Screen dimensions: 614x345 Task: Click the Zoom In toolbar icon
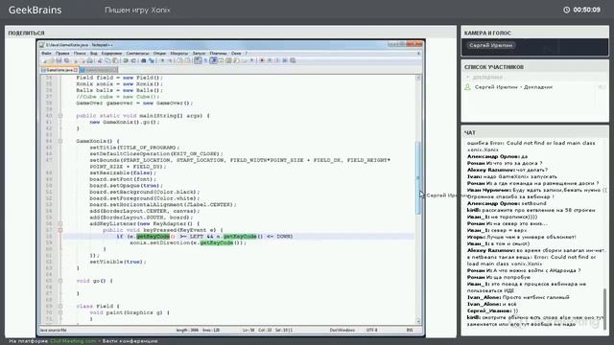(x=162, y=60)
